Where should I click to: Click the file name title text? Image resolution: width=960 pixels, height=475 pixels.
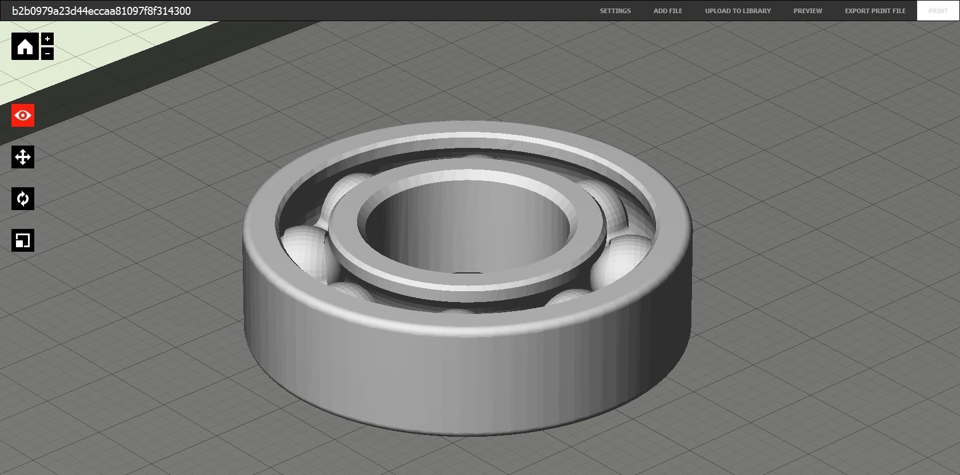coord(101,11)
